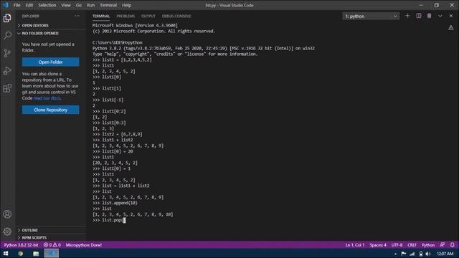Kill terminal with trash icon
This screenshot has width=459, height=258.
point(429,16)
